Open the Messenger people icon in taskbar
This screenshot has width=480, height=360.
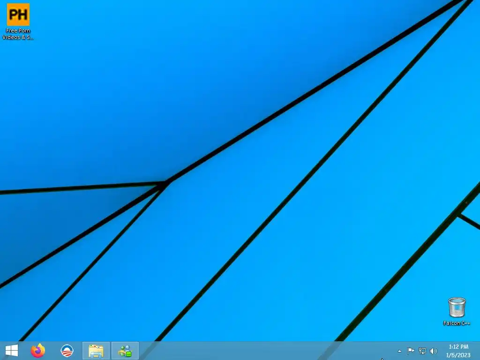pyautogui.click(x=125, y=351)
